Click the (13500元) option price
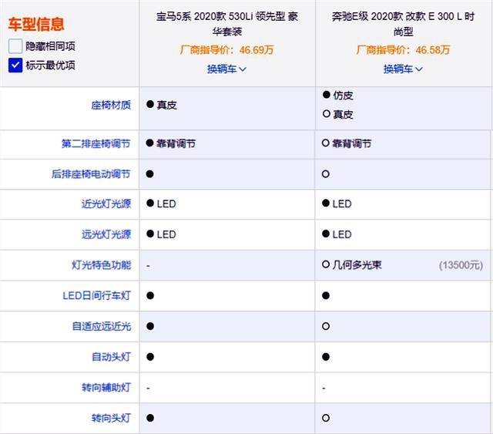The width and height of the screenshot is (493, 434). click(461, 265)
